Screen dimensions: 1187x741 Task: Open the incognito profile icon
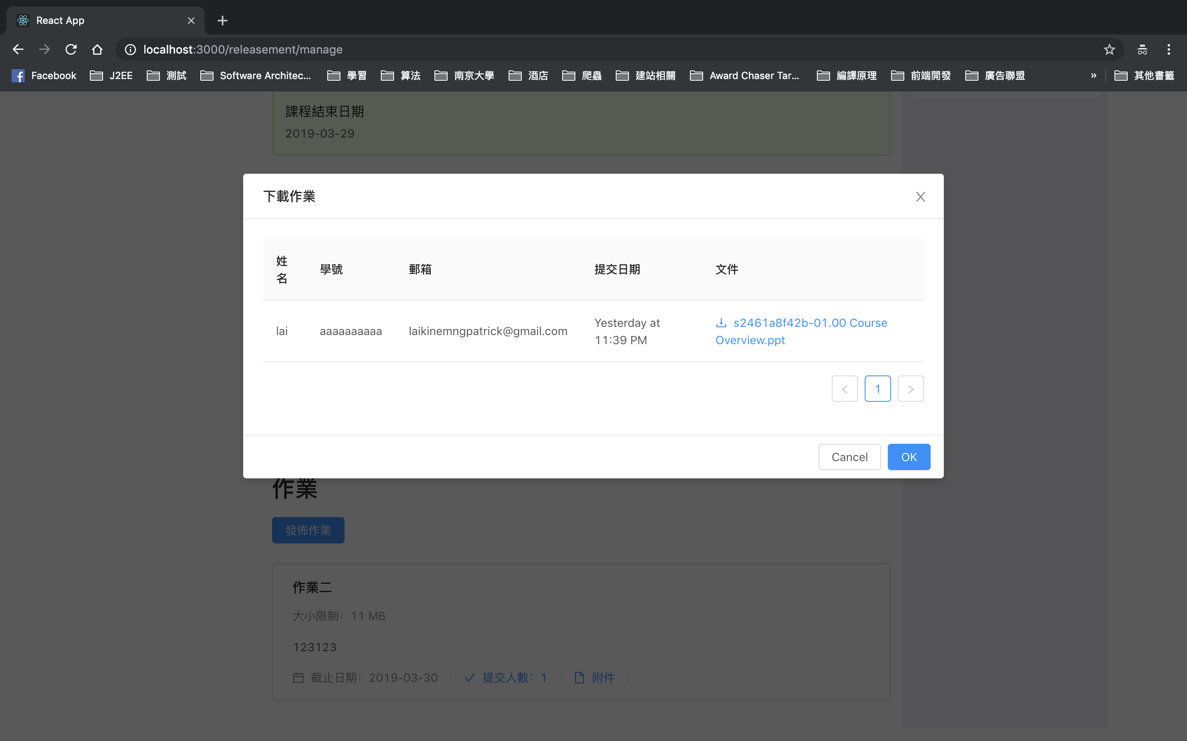click(1142, 49)
